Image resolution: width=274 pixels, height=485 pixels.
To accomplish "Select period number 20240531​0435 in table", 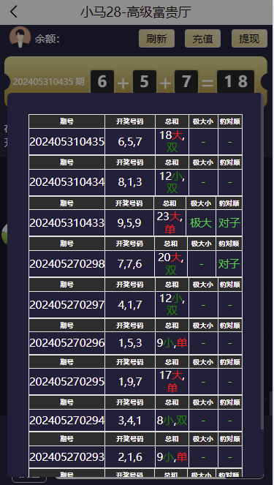I will [x=67, y=142].
